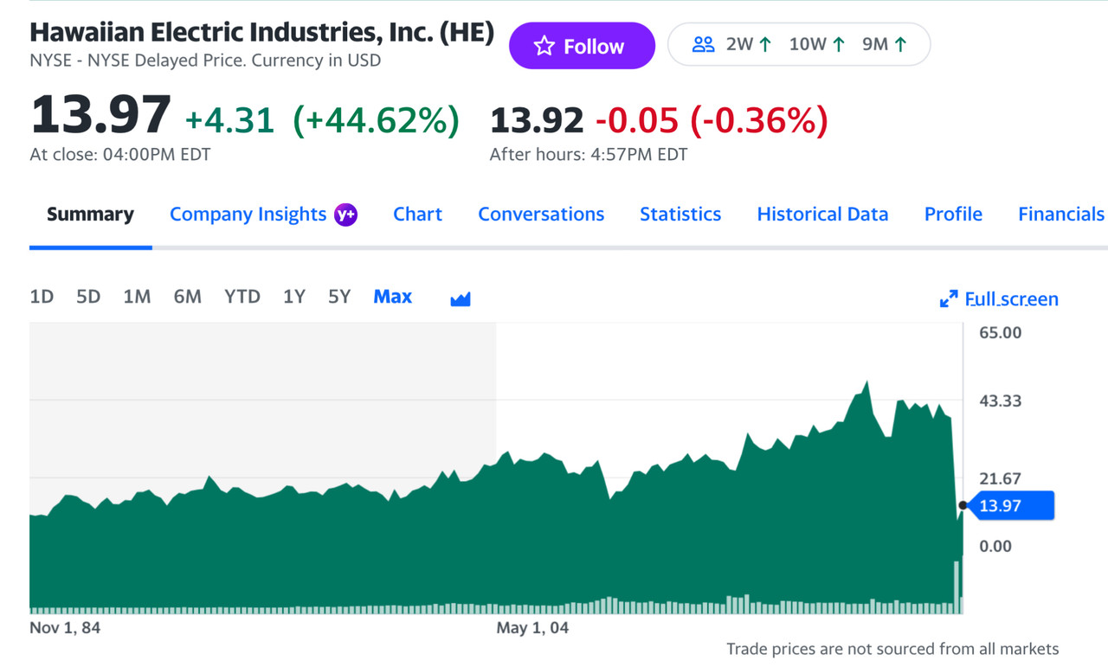
Task: Open the Conversations tab
Action: tap(541, 215)
